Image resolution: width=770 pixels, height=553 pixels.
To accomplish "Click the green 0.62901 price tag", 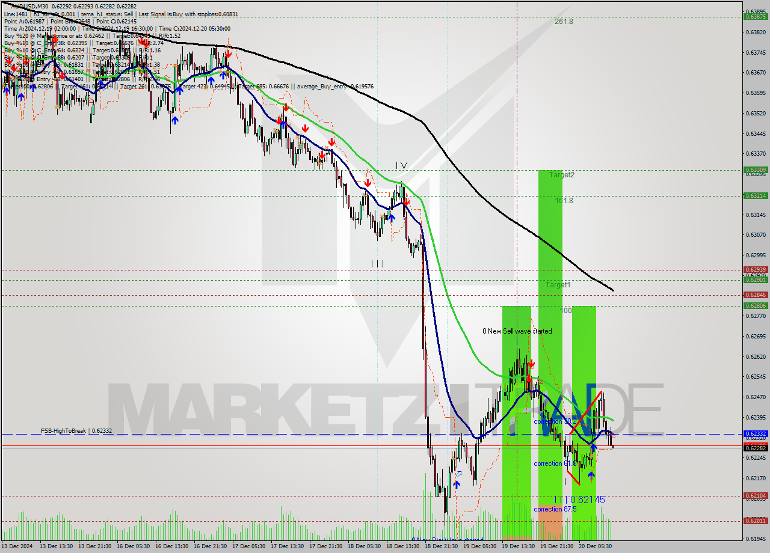I will point(756,280).
